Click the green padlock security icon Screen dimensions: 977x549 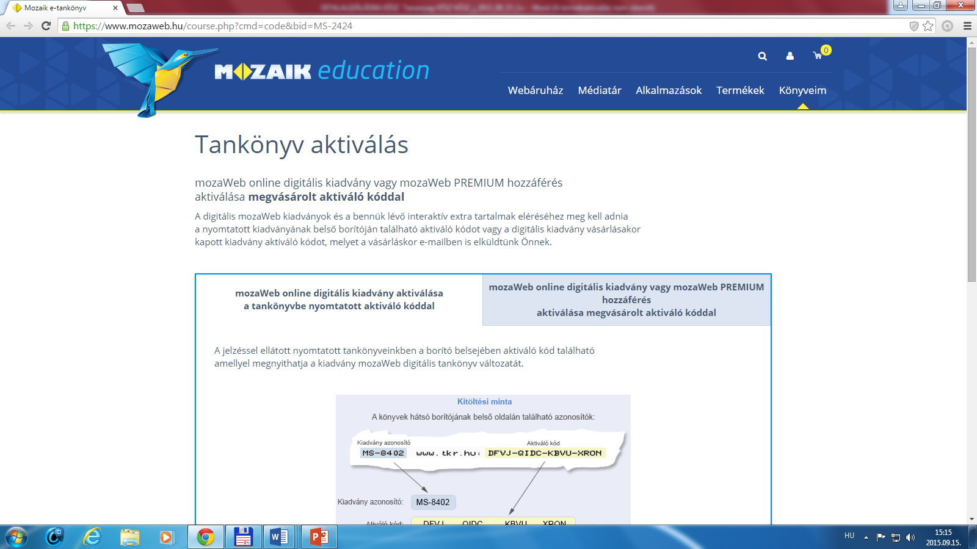click(x=66, y=26)
